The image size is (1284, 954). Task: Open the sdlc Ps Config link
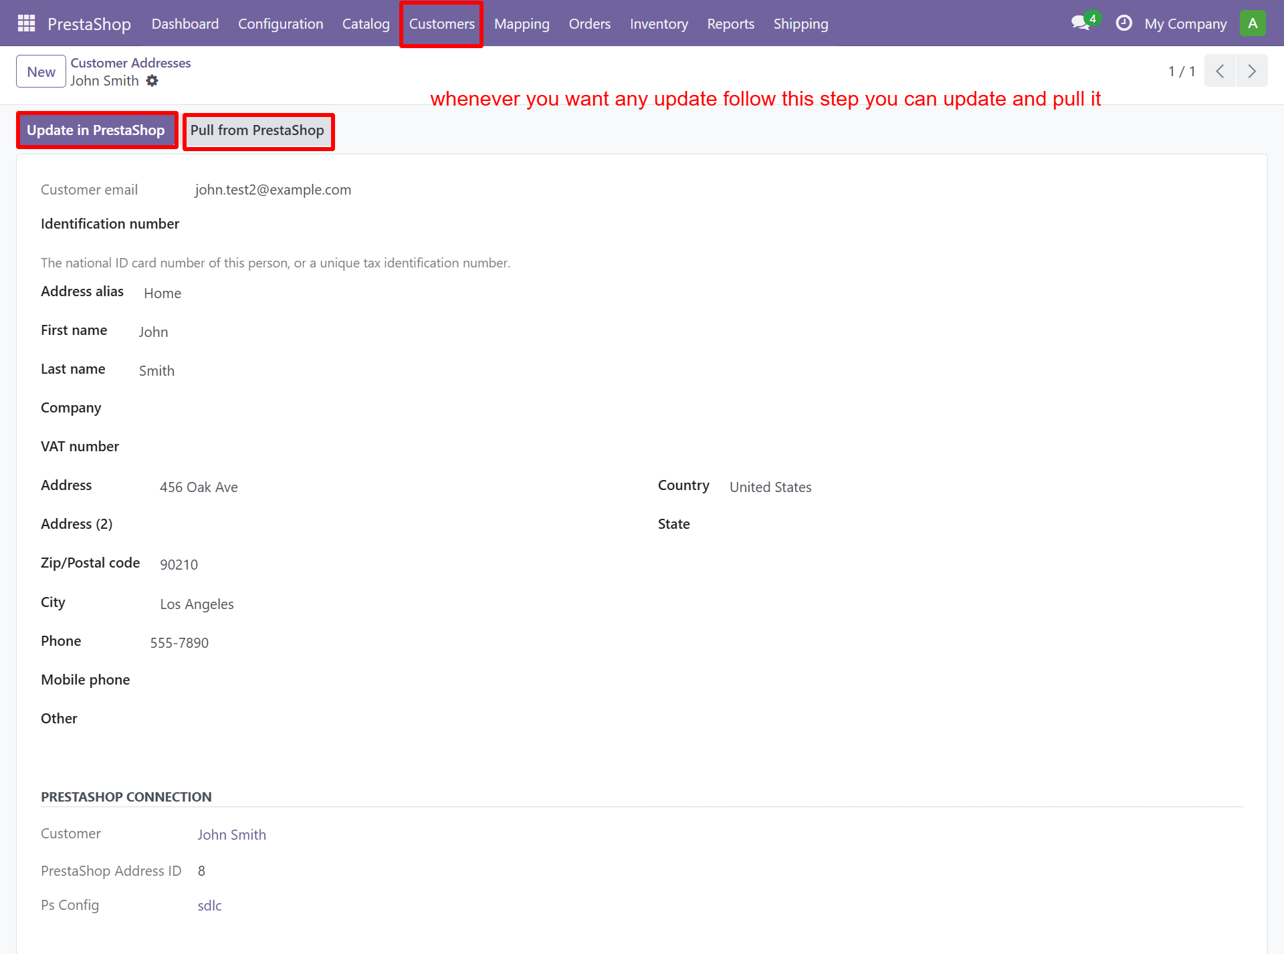click(x=209, y=905)
